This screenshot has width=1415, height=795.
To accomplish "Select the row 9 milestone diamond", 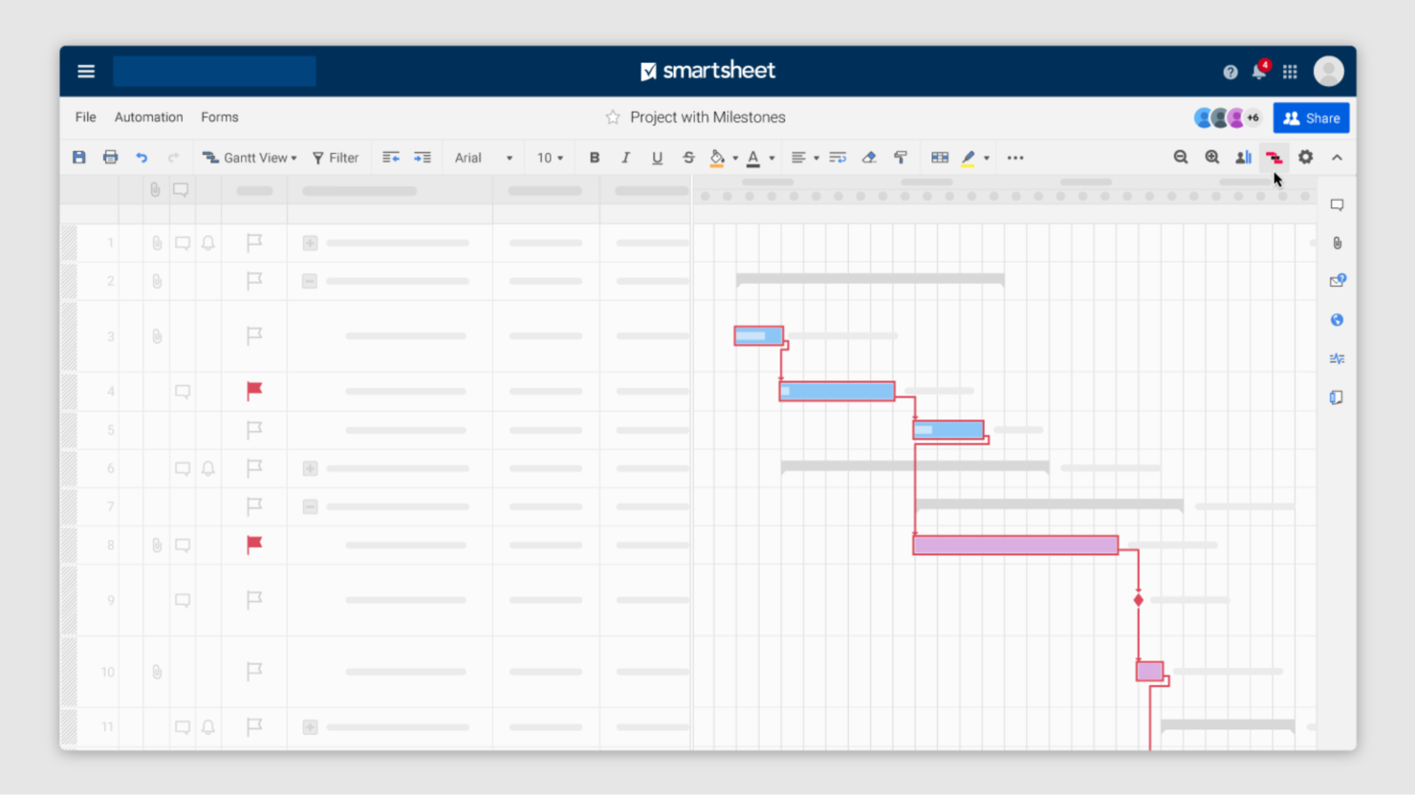I will 1139,600.
